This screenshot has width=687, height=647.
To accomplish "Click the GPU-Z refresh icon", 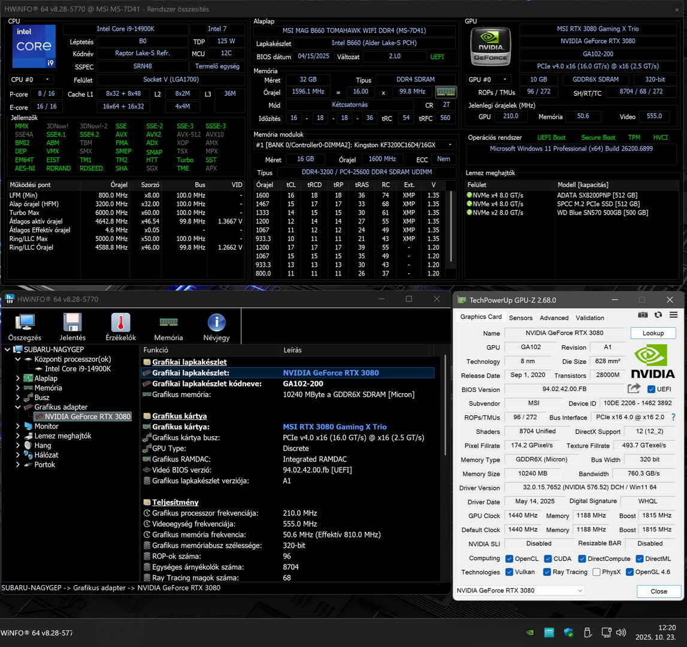I will pos(658,315).
